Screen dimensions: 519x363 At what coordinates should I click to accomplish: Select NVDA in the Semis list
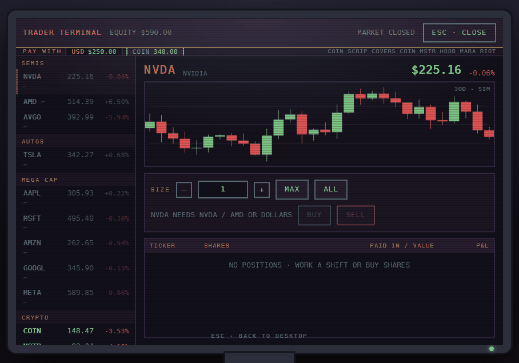click(76, 81)
